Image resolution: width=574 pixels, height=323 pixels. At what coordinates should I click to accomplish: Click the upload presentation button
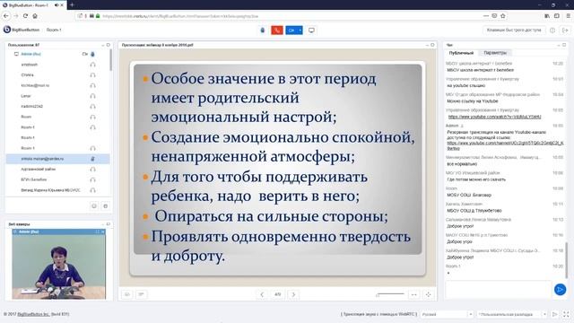tap(127, 294)
